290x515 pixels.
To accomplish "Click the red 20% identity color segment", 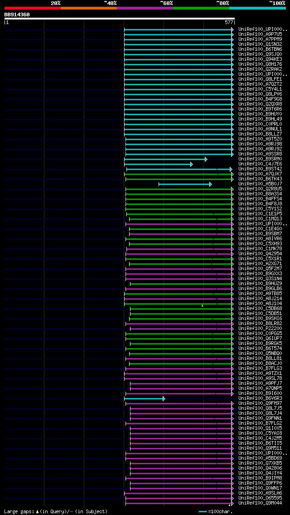I will (x=33, y=8).
